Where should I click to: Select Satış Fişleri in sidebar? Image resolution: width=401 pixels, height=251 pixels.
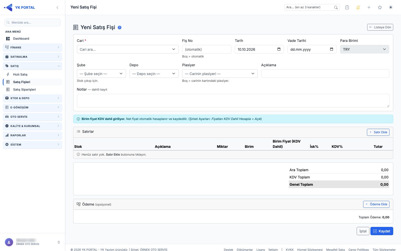(33, 82)
